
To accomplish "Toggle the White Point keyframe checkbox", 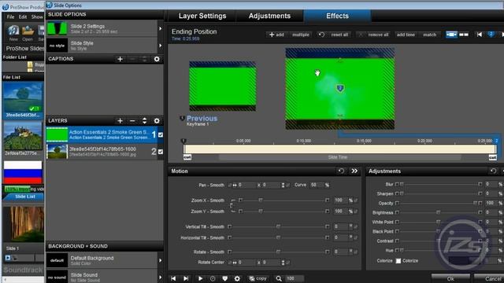I will pyautogui.click(x=397, y=222).
